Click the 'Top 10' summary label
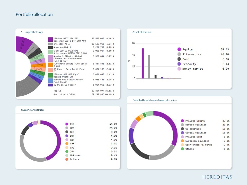 pyautogui.click(x=57, y=91)
